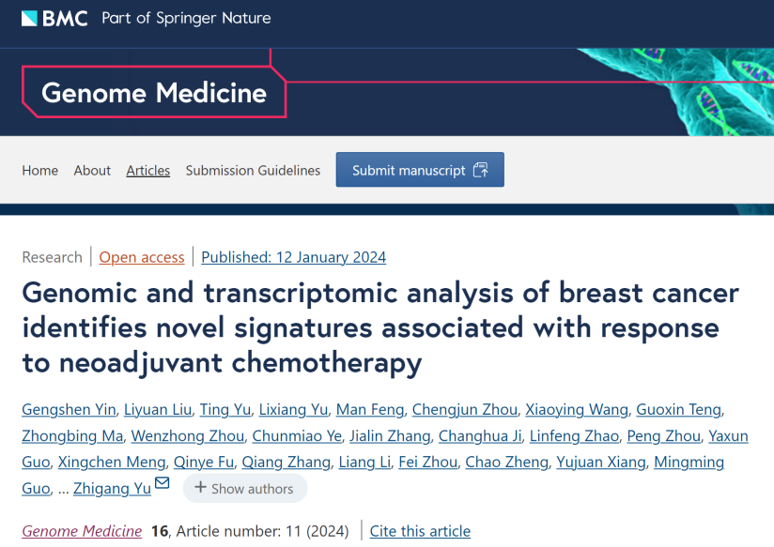Select author Xiaoying Wang link
Viewport: 774px width, 547px height.
click(x=577, y=409)
